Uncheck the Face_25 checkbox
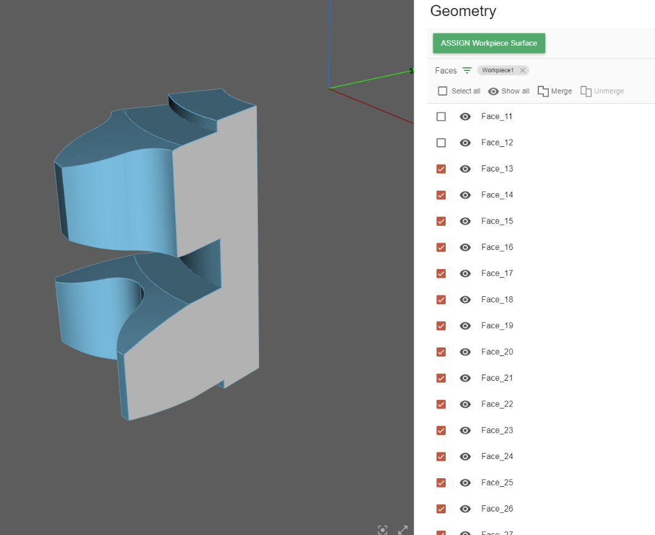 pos(441,483)
